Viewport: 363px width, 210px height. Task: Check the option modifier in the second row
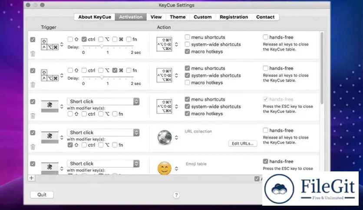point(101,70)
